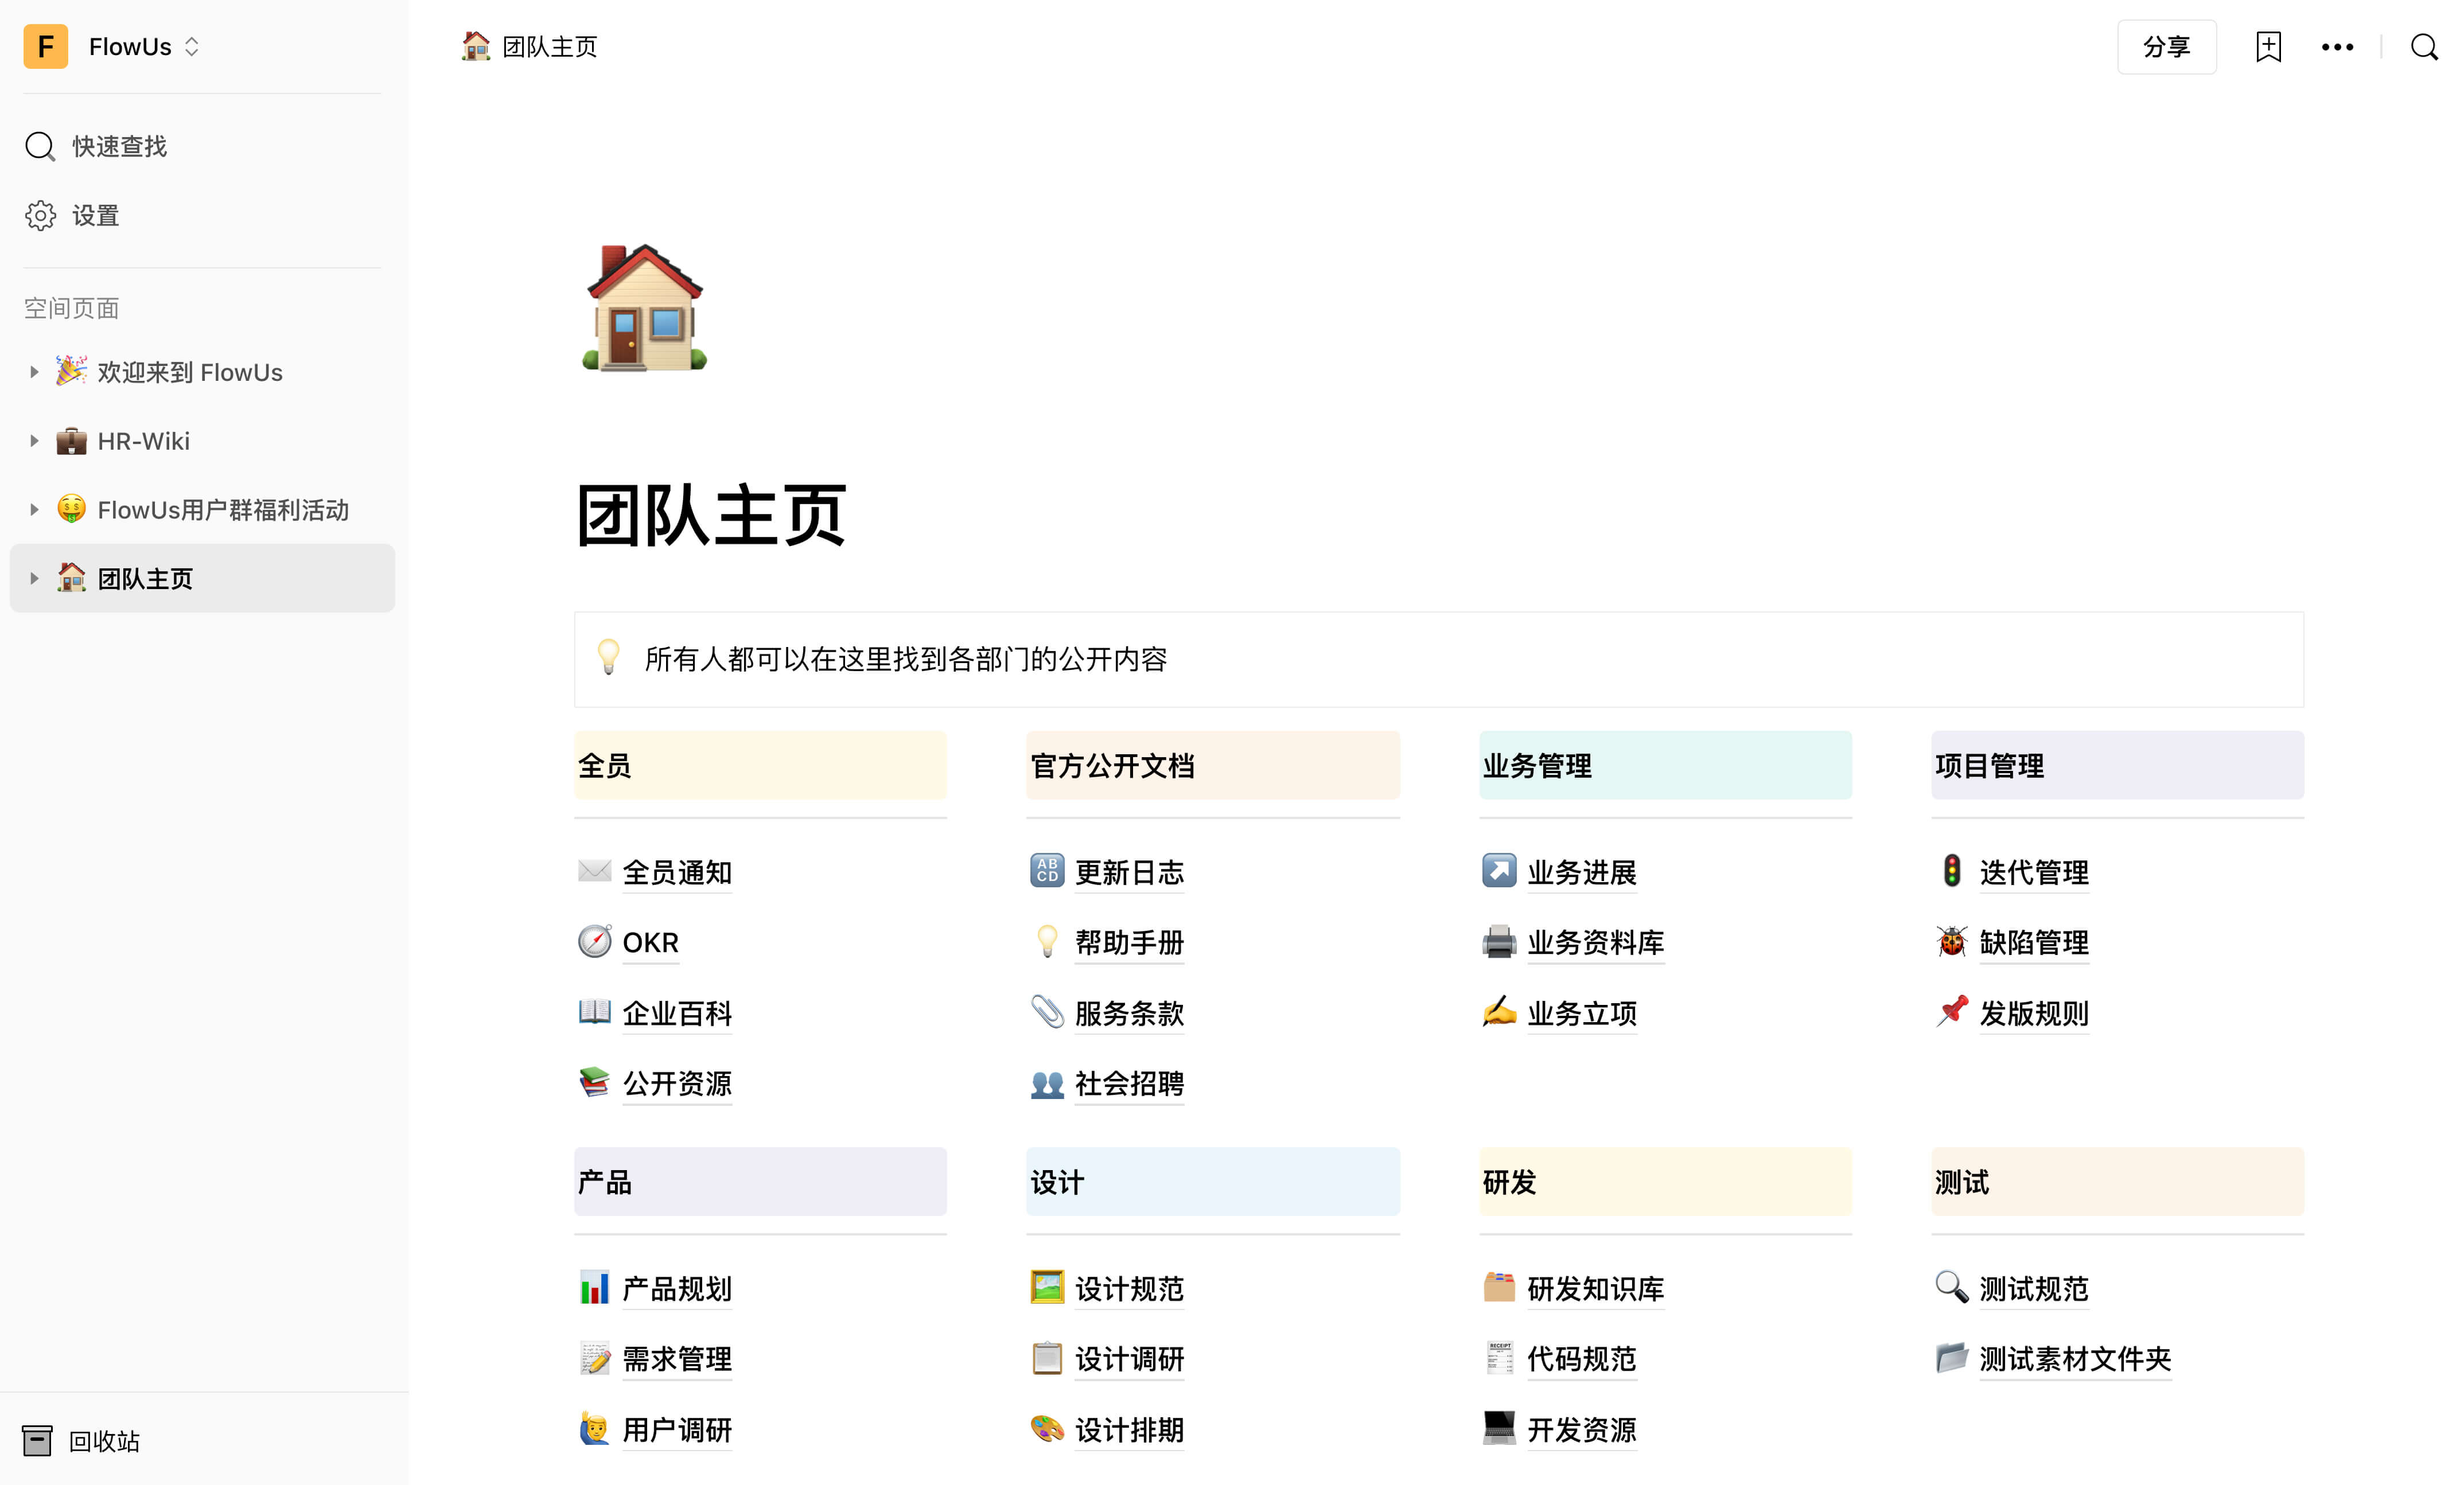Click the open book icon beside 企业百科
Viewport: 2464px width, 1485px height.
[x=594, y=1012]
